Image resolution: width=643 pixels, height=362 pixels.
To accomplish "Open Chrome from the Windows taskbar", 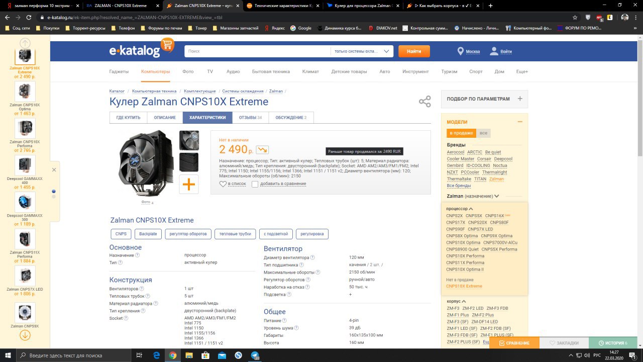I will coord(173,355).
